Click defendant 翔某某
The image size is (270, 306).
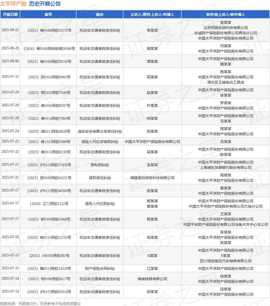pyautogui.click(x=226, y=129)
